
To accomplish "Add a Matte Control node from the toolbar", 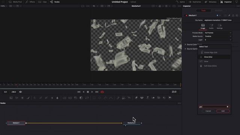I will (x=76, y=98).
